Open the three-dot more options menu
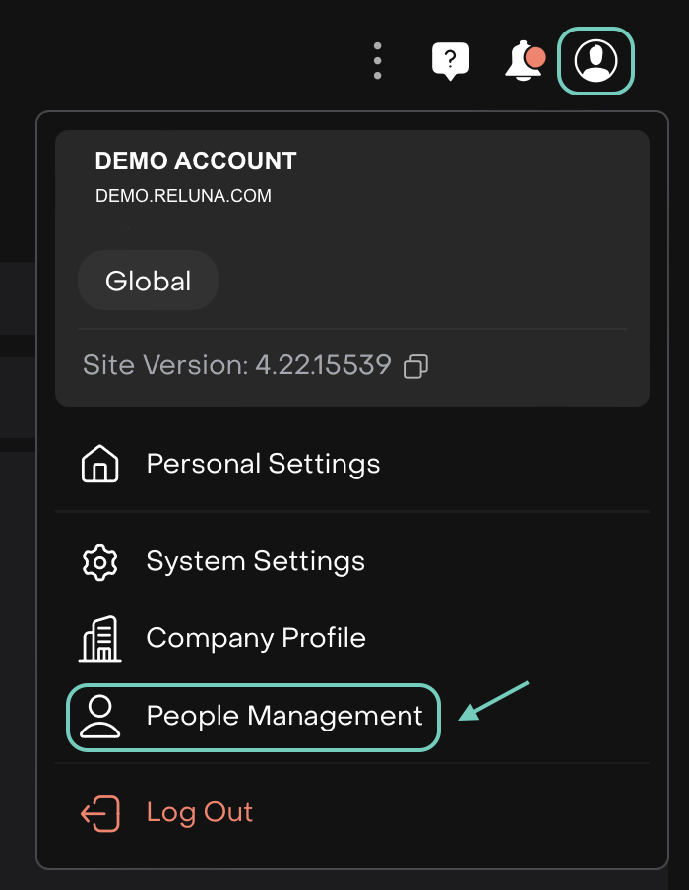The width and height of the screenshot is (689, 890). click(377, 61)
